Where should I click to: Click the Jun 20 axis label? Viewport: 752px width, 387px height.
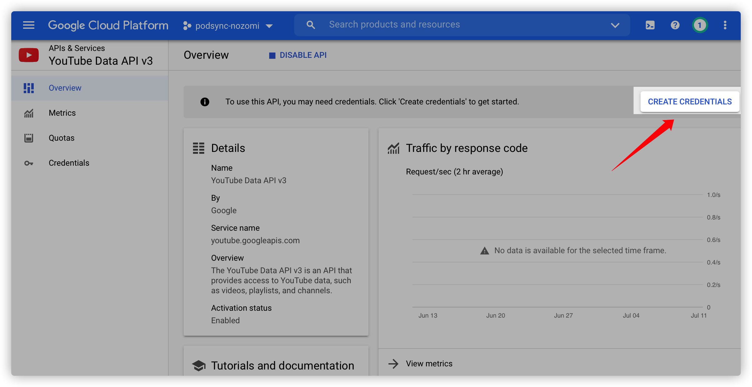pos(496,315)
